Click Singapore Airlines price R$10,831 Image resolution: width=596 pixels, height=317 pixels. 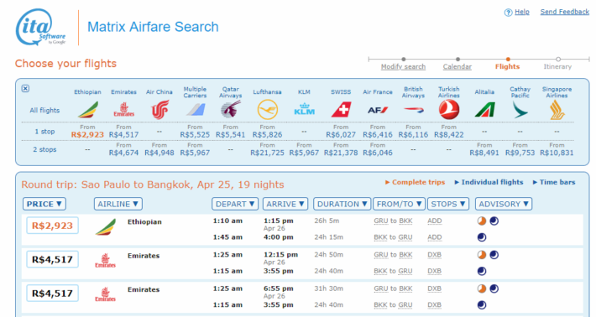click(557, 153)
